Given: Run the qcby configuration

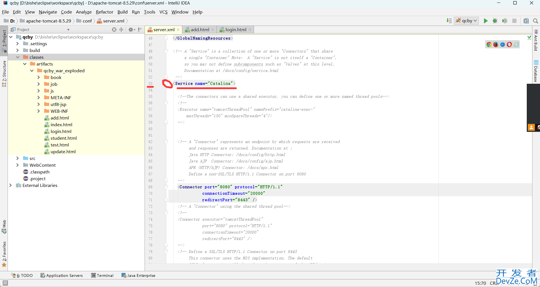Looking at the screenshot, I should (485, 21).
